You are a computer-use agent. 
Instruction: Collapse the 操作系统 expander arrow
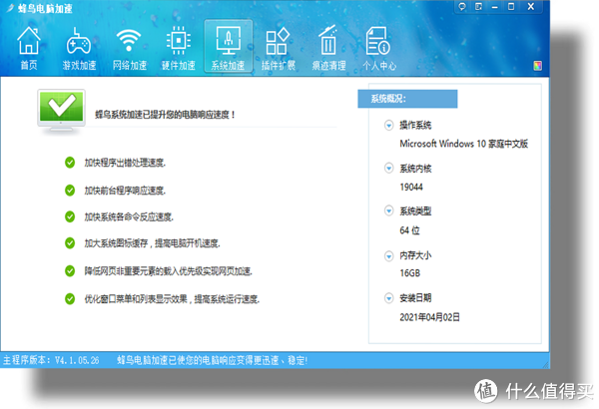pyautogui.click(x=389, y=126)
